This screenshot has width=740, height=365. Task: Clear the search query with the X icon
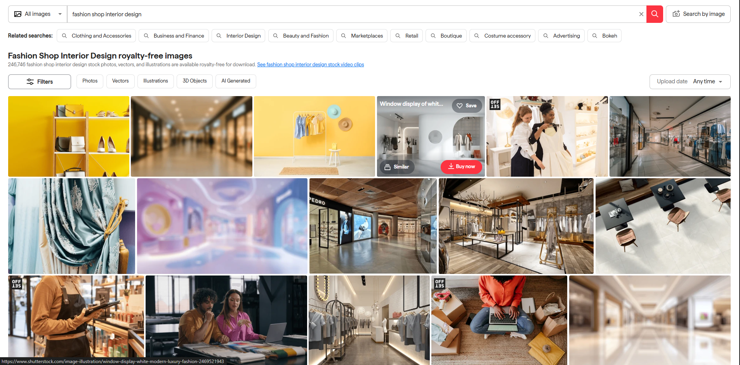tap(641, 14)
